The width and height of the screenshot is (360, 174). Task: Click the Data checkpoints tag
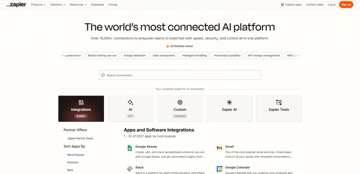[x=164, y=55]
